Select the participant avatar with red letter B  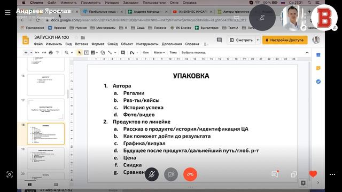324,18
